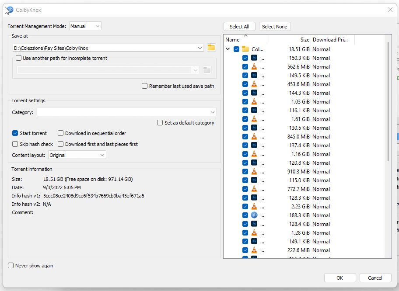The image size is (399, 291).
Task: Click the VLC icon for 845.0 MiB file
Action: 254,137
